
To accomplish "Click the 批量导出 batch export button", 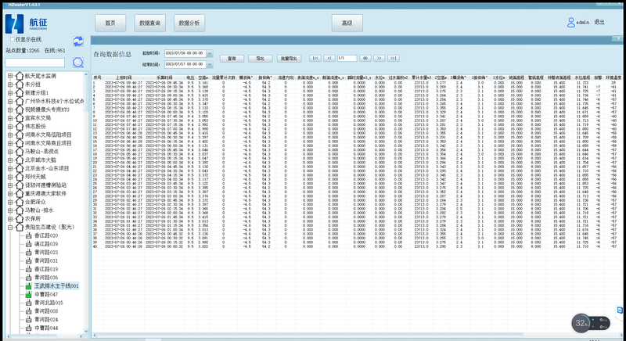I will (x=289, y=58).
